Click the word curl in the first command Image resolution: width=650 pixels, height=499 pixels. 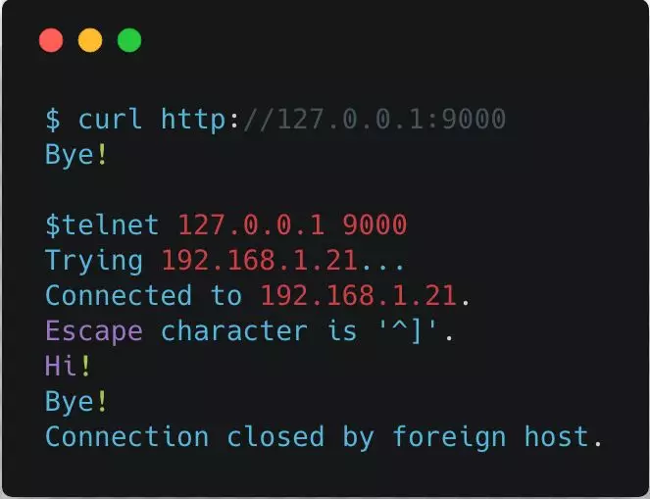click(110, 119)
